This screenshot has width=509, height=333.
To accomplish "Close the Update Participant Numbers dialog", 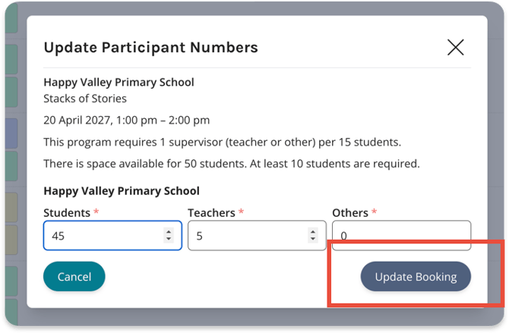I will [x=455, y=47].
